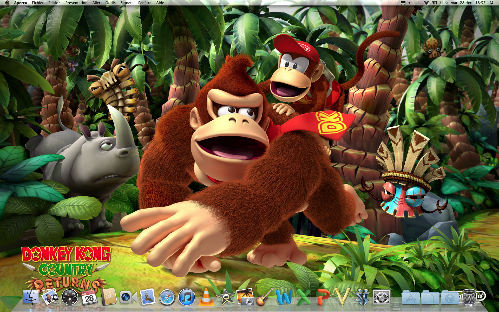499x312 pixels.
Task: Open the Édition menu
Action: 54,3
